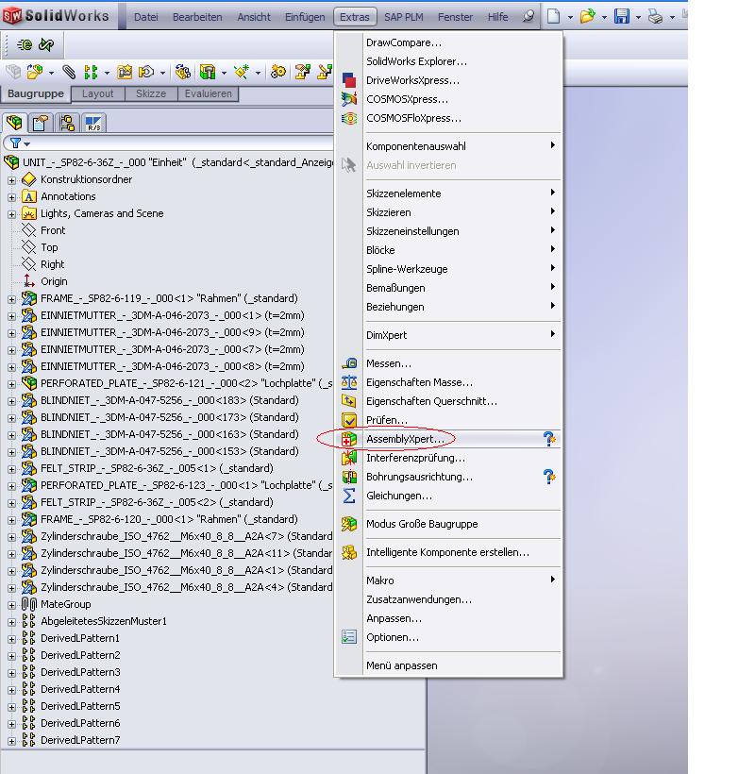This screenshot has height=774, width=755.
Task: Expand the DerivedLPattern1 tree node
Action: pyautogui.click(x=11, y=638)
